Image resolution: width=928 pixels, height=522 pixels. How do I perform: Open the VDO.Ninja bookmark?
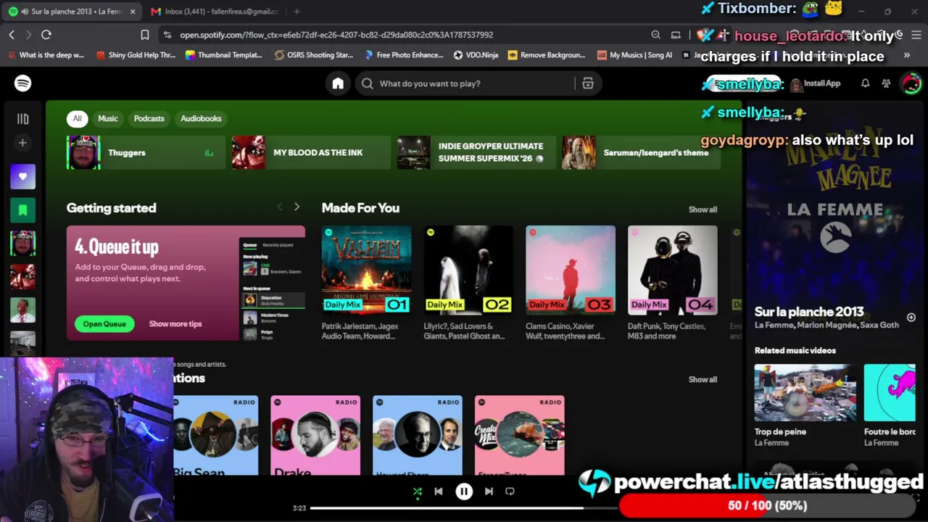(476, 55)
